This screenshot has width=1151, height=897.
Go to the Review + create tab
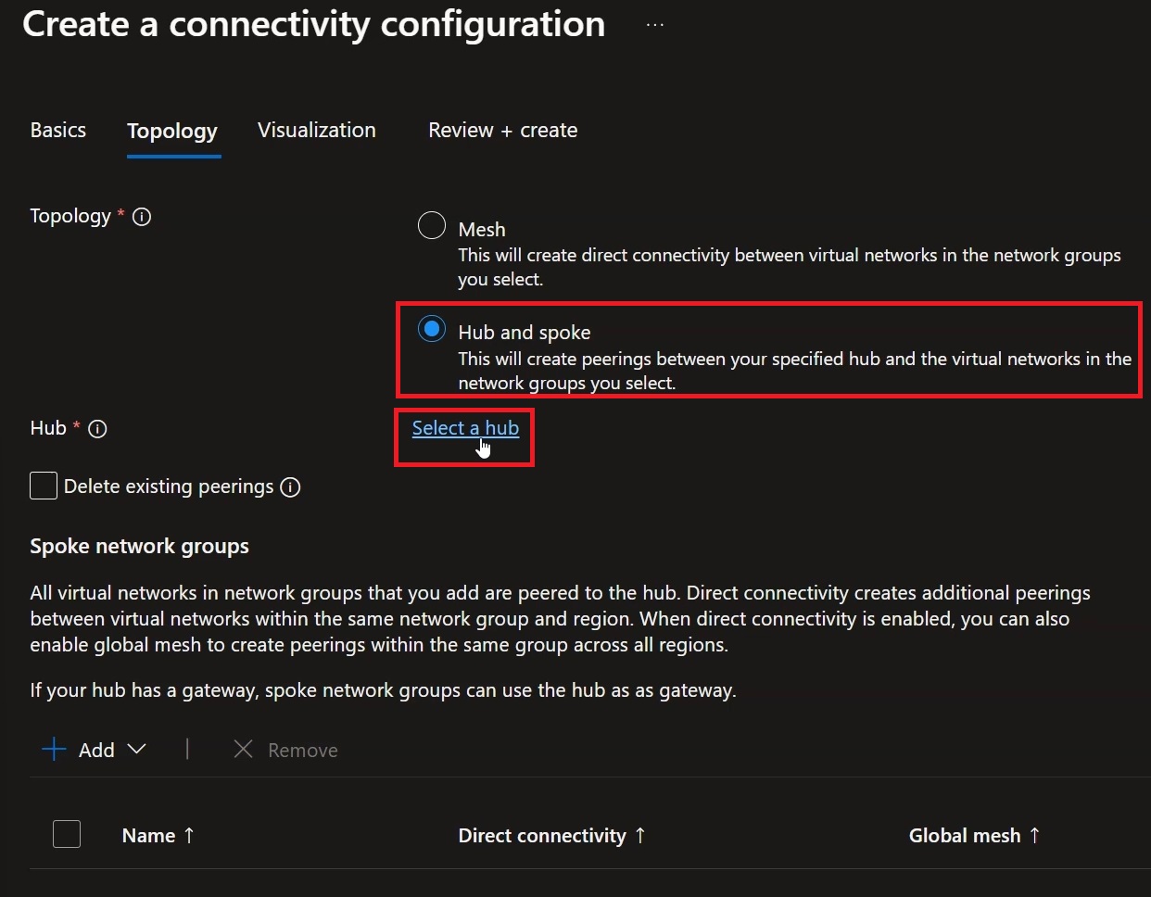point(503,131)
